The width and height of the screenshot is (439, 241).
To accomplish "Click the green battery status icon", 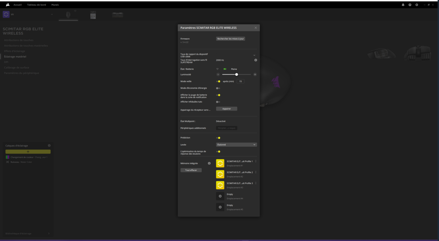I will coord(225,69).
